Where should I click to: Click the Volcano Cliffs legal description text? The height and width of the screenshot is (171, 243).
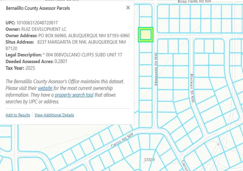pos(82,55)
